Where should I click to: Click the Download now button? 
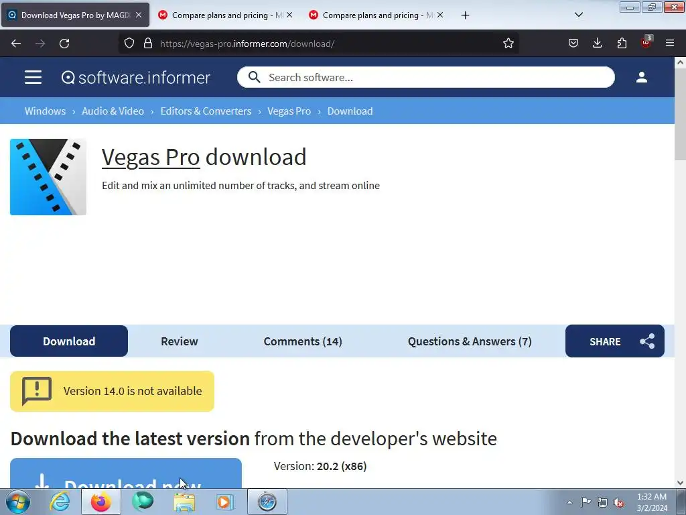126,473
